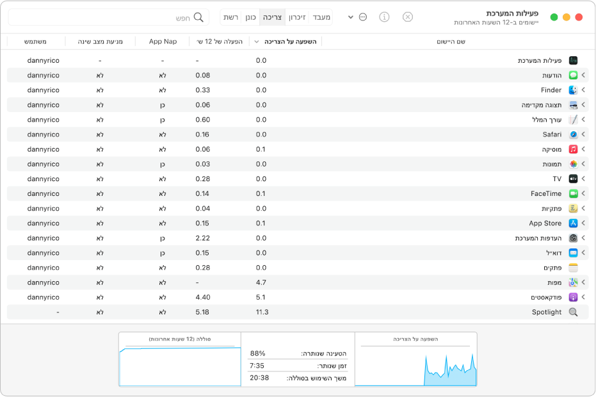The image size is (596, 397).
Task: Click the 11.3 energy impact value for Spotlight
Action: [262, 312]
